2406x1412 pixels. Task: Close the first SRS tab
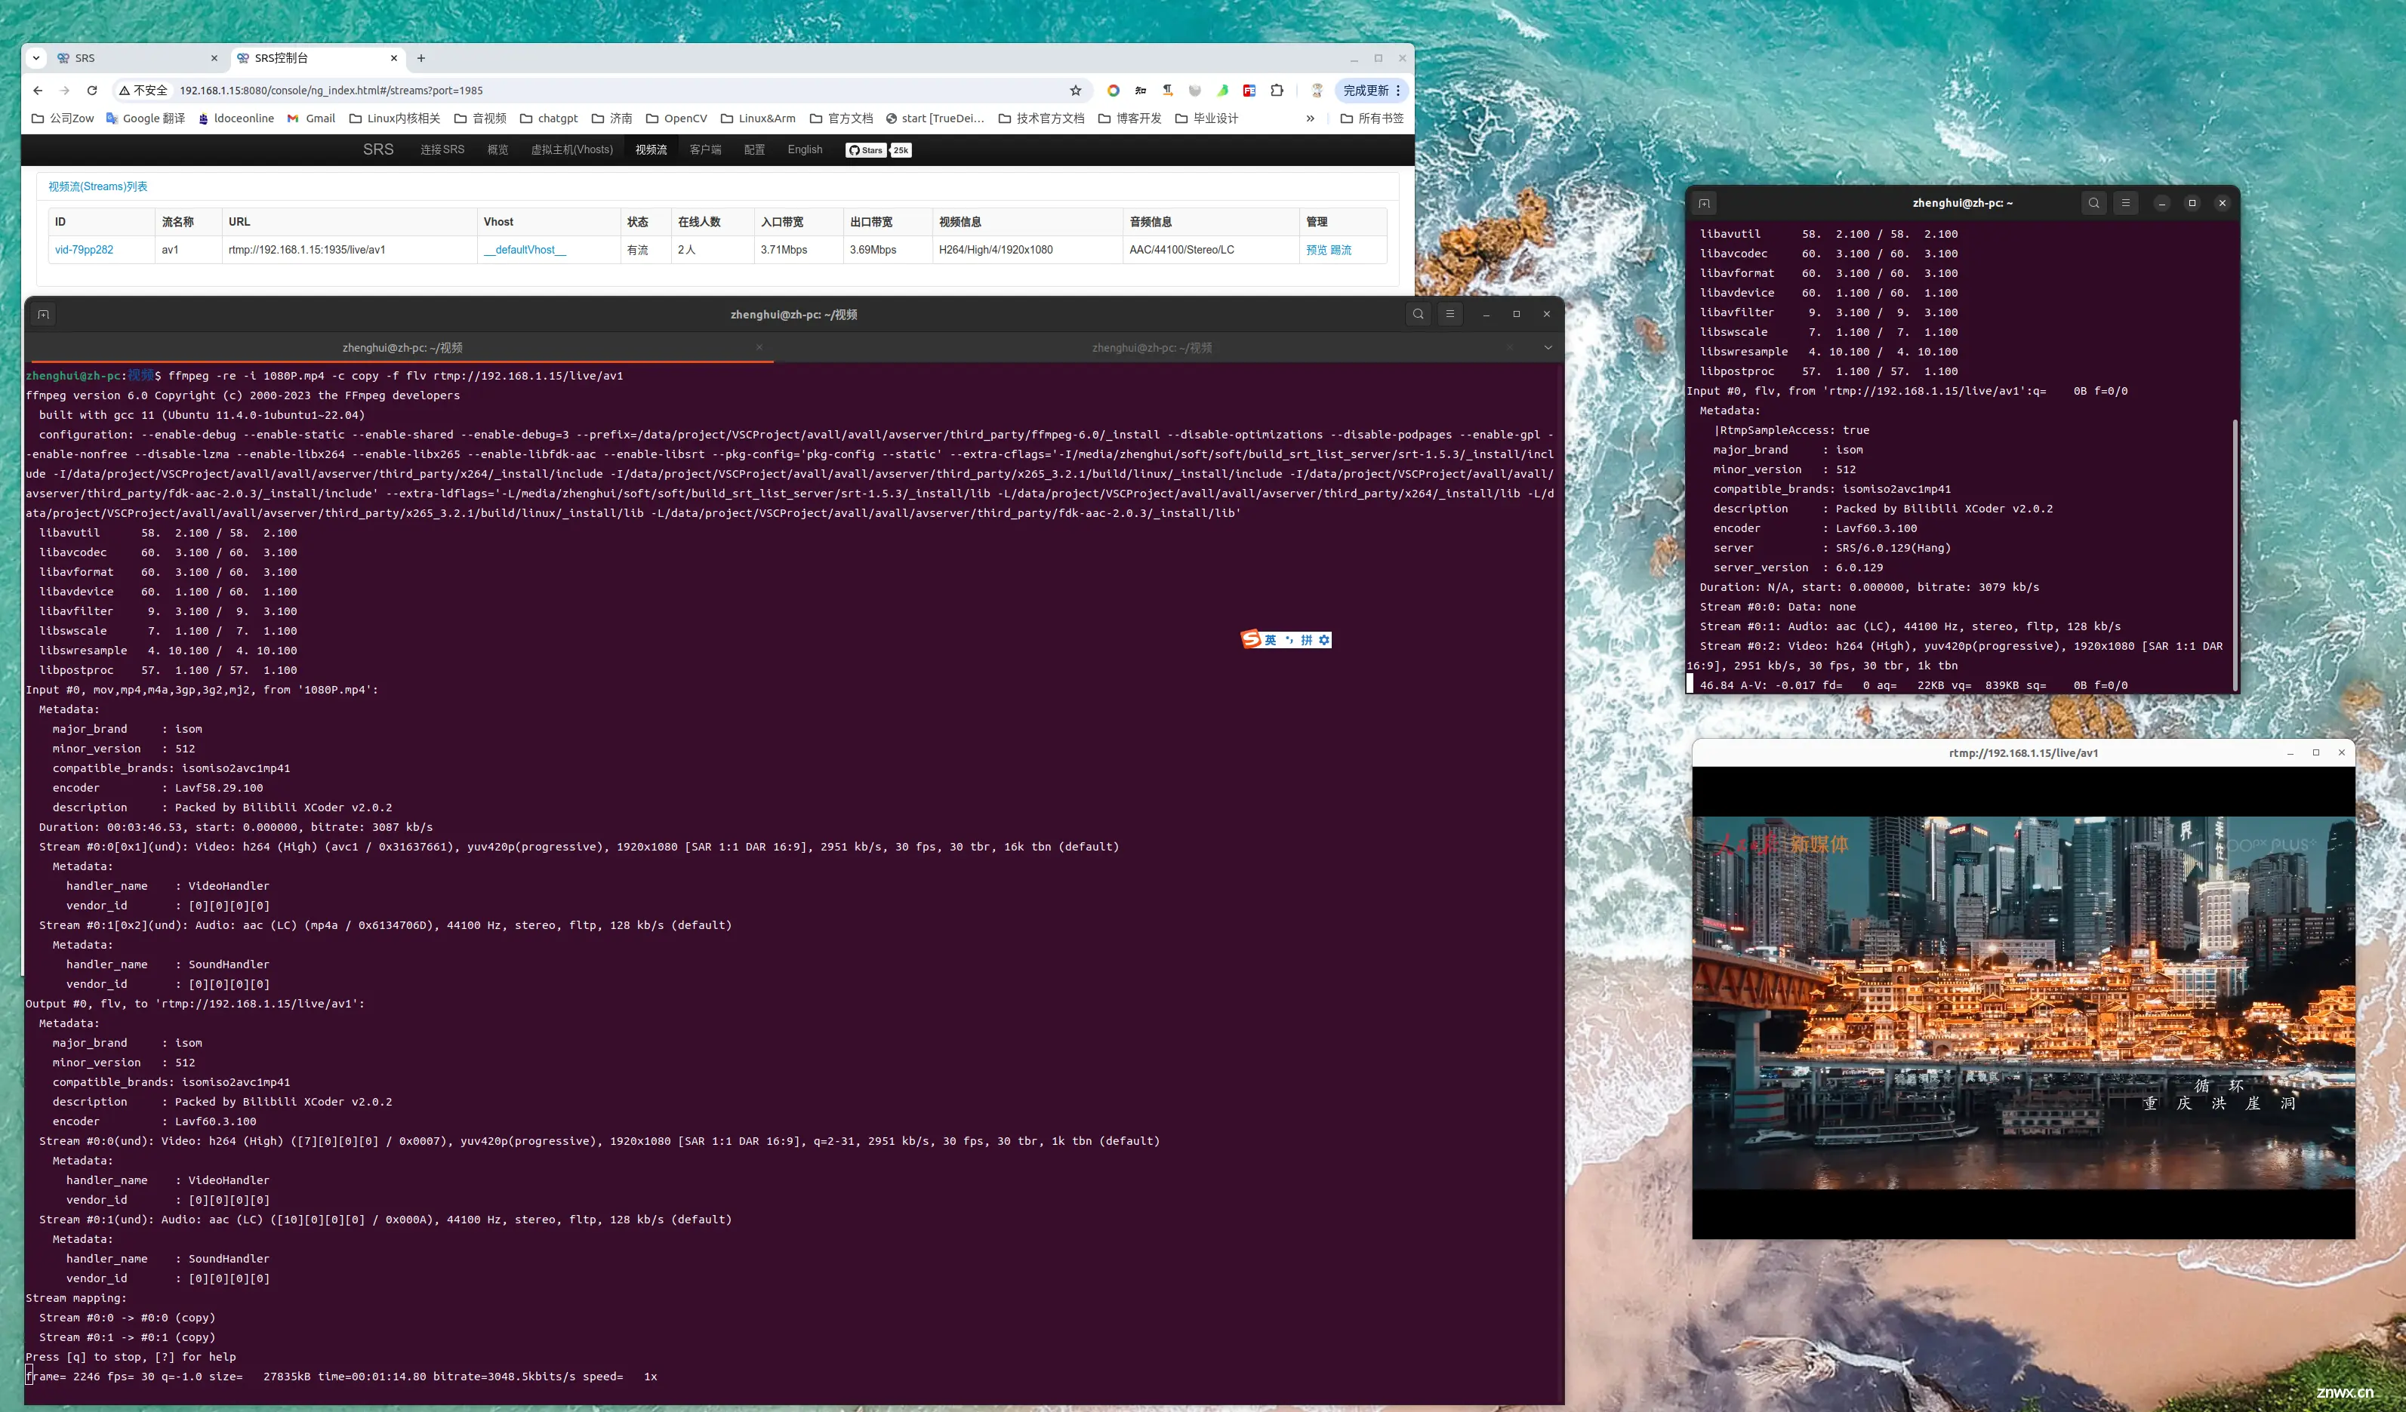214,58
